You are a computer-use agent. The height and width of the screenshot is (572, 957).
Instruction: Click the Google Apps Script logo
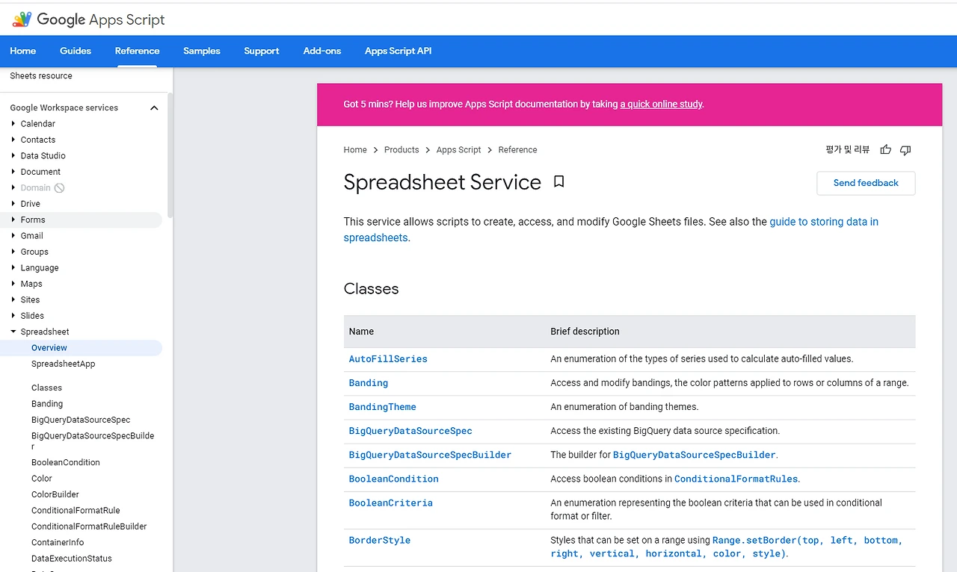pyautogui.click(x=88, y=19)
